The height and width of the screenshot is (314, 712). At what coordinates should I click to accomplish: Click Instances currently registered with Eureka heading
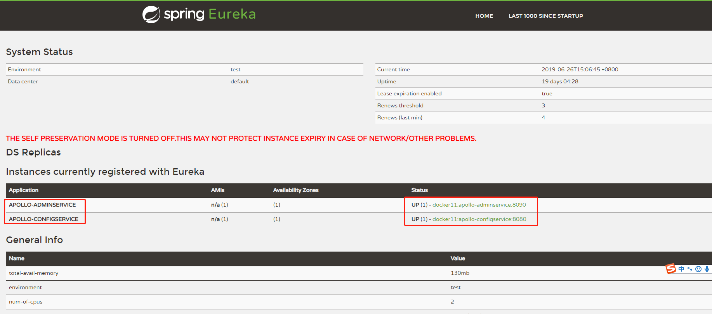[105, 172]
